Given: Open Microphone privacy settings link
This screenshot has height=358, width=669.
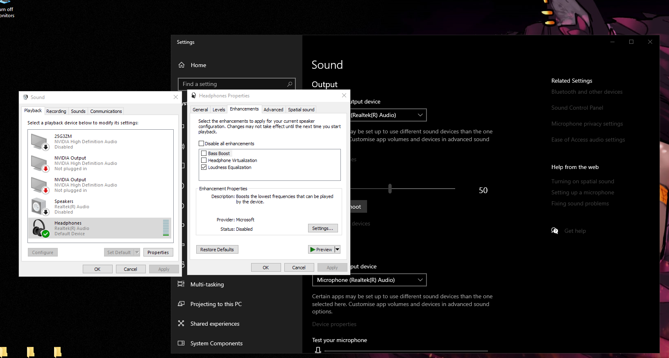Looking at the screenshot, I should point(587,124).
